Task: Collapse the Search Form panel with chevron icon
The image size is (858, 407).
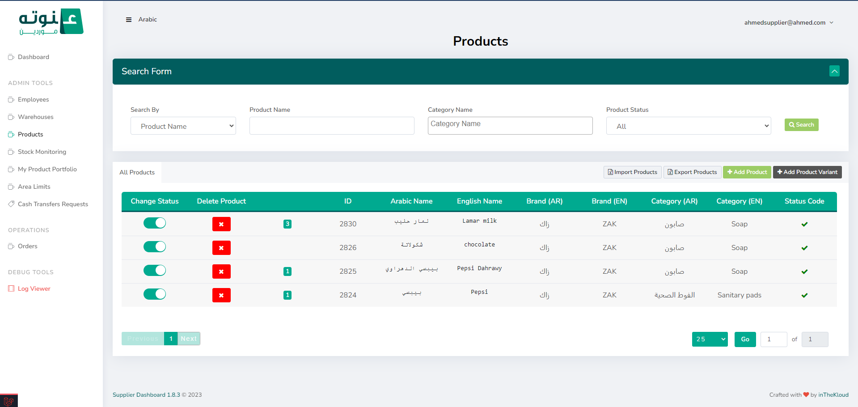Action: tap(834, 72)
